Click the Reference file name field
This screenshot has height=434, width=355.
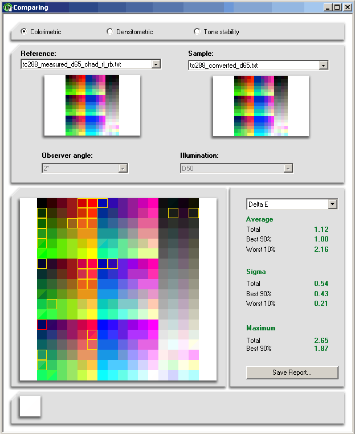pos(87,64)
